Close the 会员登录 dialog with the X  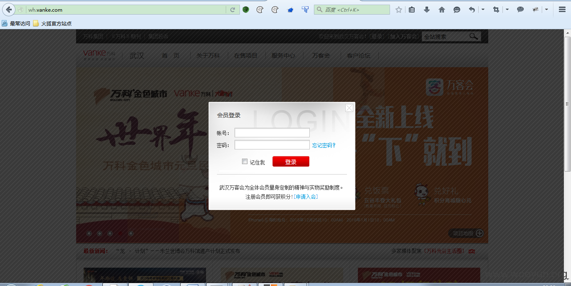point(349,108)
